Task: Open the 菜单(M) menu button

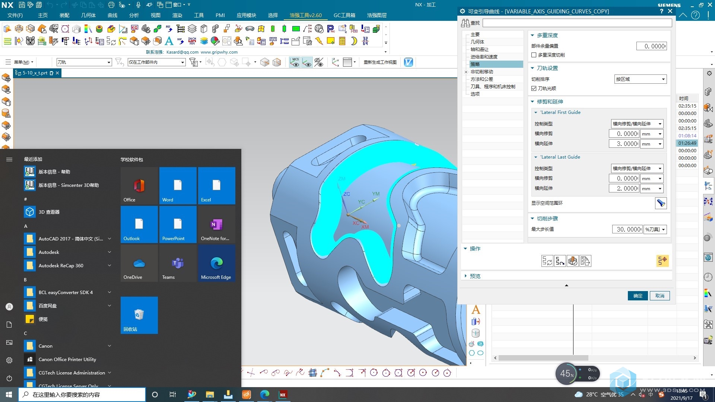Action: tap(20, 62)
